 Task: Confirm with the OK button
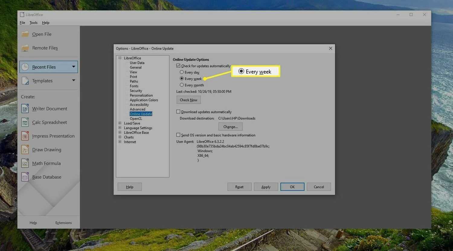click(x=292, y=187)
